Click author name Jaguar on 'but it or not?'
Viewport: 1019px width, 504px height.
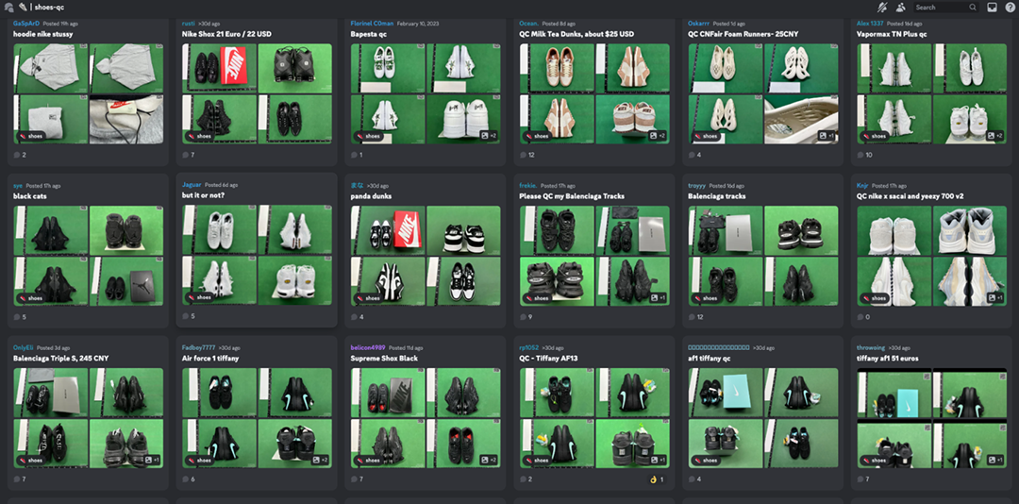click(x=192, y=185)
